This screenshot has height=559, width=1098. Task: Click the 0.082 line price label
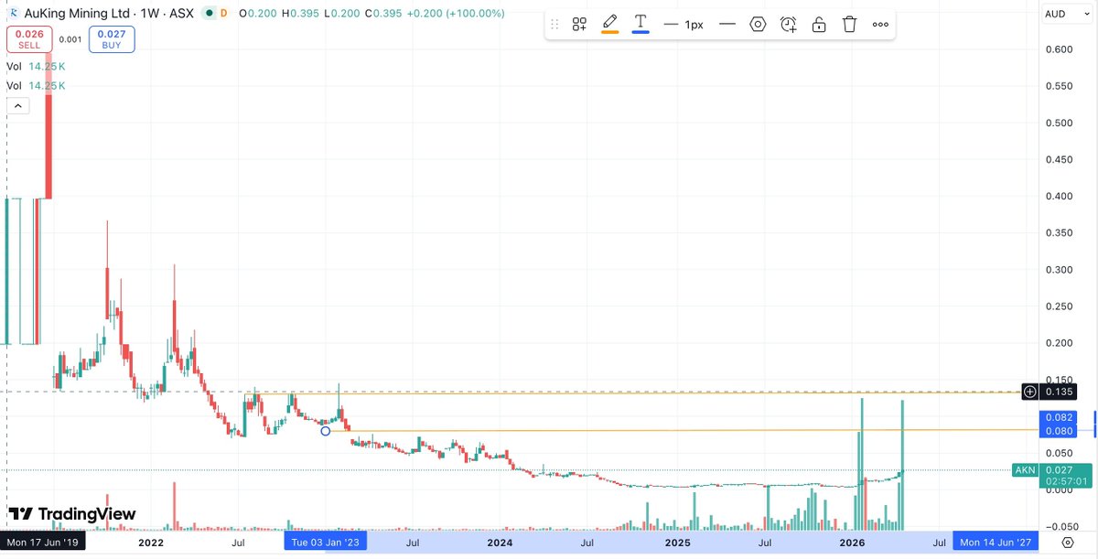click(1057, 417)
